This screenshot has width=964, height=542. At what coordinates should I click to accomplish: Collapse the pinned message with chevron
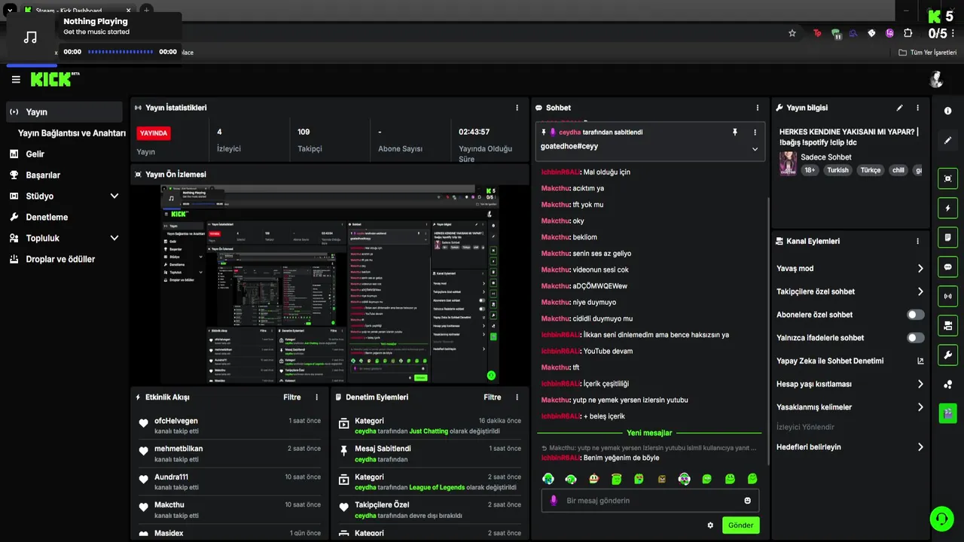point(755,149)
